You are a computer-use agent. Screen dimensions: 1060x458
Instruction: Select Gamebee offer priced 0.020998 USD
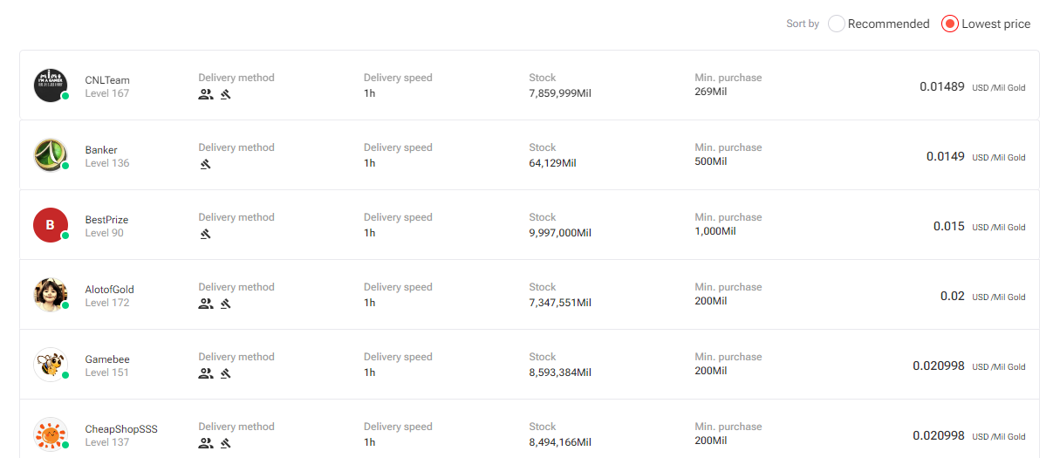pos(530,365)
